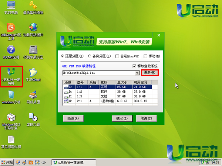
Task: Open the Windows启动引导修复 icon
Action: coord(11,121)
